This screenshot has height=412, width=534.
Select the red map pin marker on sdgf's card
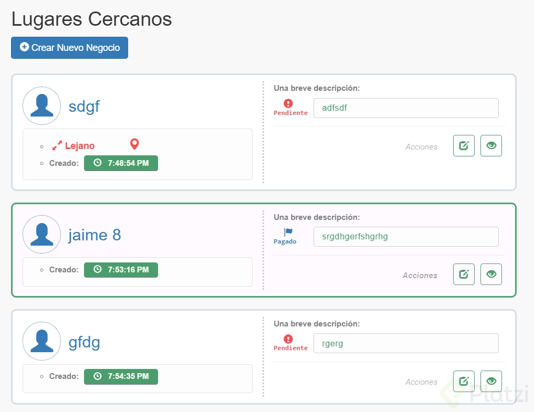tap(134, 143)
